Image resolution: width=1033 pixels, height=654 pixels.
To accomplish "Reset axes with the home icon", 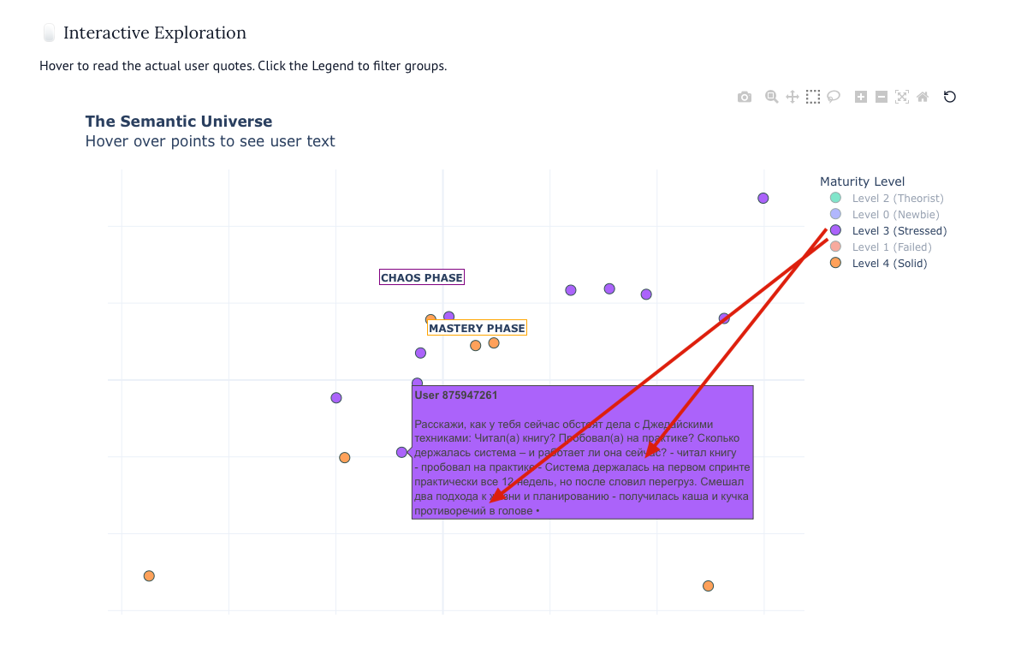I will point(923,97).
